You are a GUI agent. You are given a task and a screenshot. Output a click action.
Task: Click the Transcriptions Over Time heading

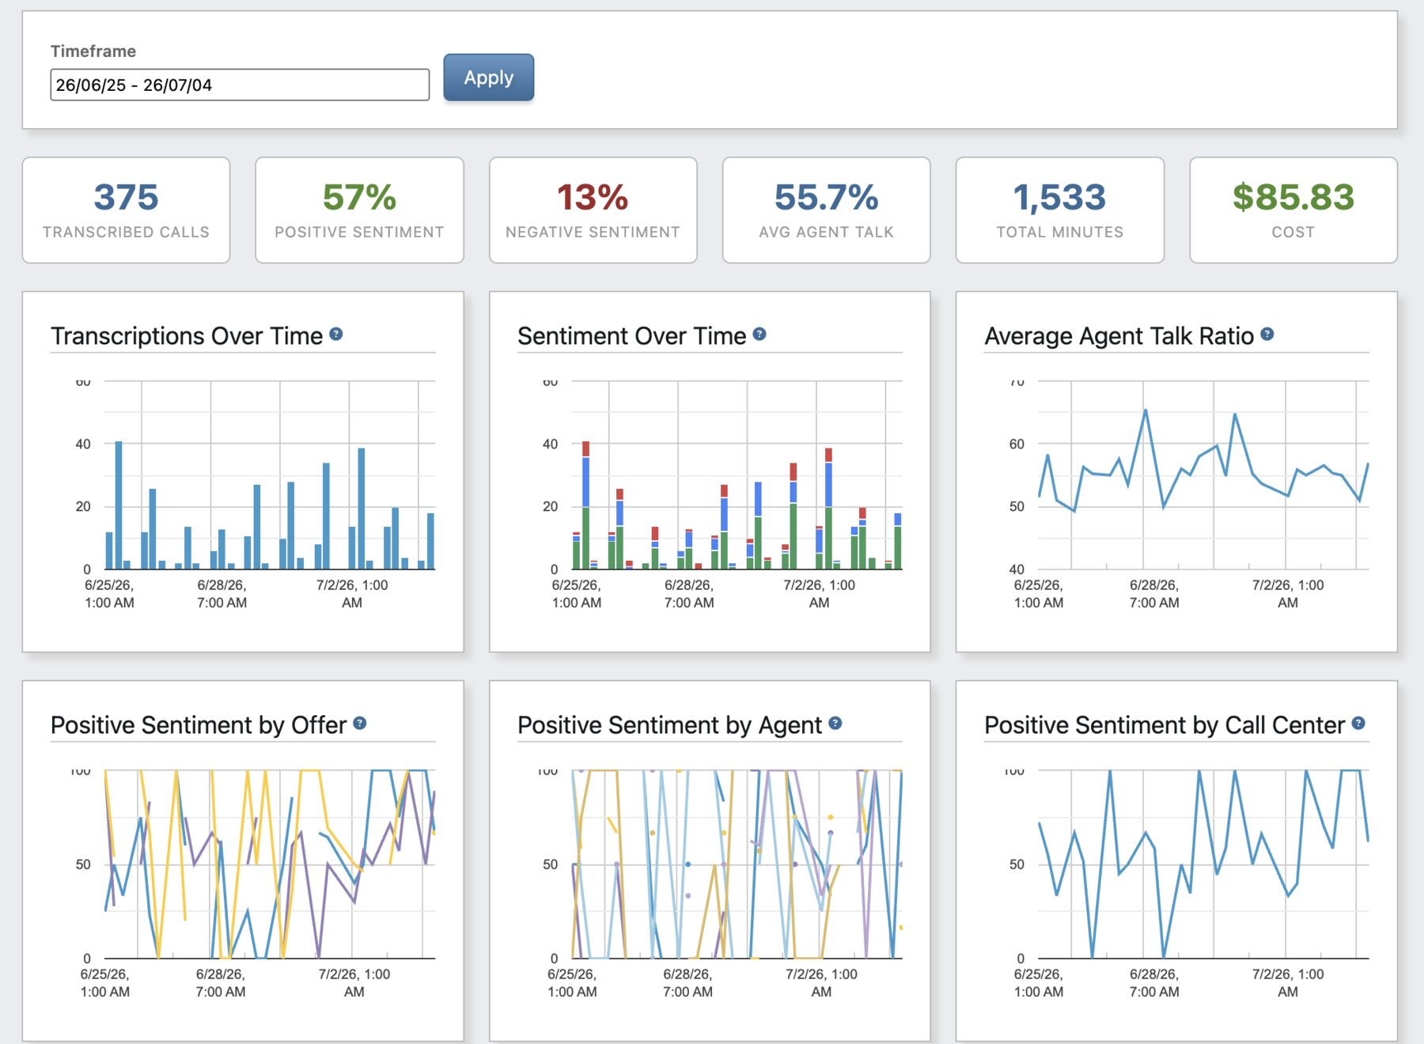(187, 335)
